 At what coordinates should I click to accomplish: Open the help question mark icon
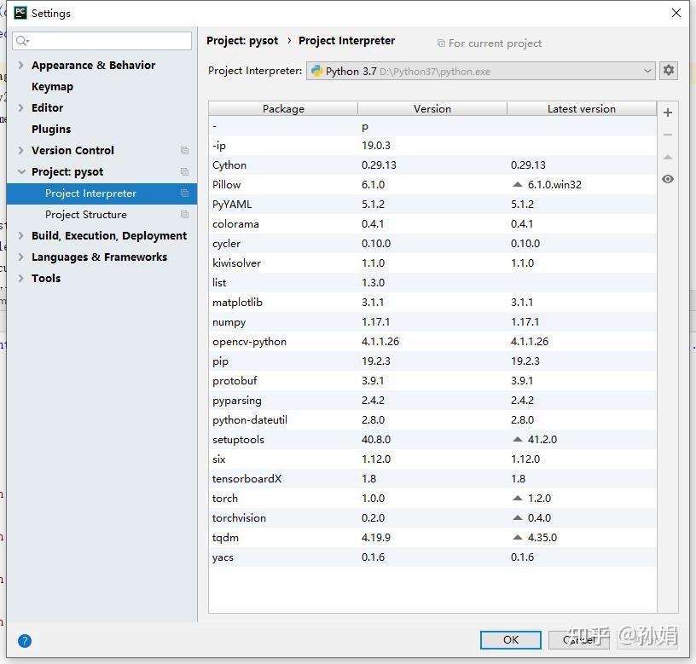point(25,640)
